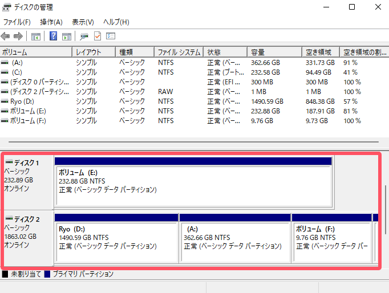The width and height of the screenshot is (389, 293).
Task: Sort by 状態 column header
Action: [225, 52]
